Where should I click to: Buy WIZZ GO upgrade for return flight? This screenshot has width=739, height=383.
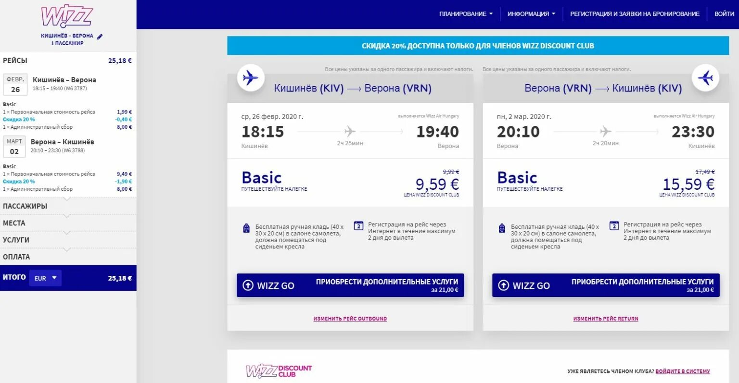point(606,285)
